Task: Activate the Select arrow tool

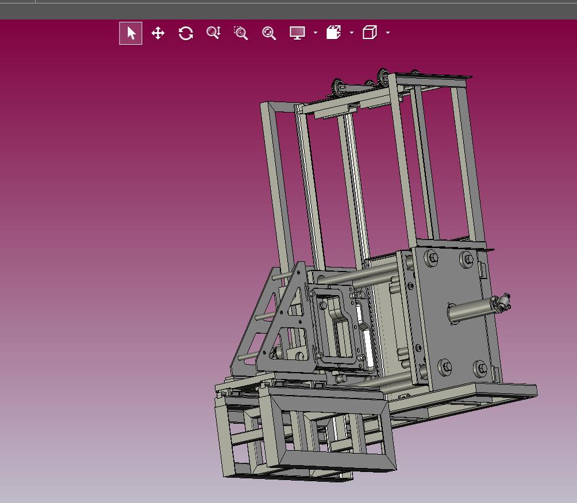Action: point(130,33)
